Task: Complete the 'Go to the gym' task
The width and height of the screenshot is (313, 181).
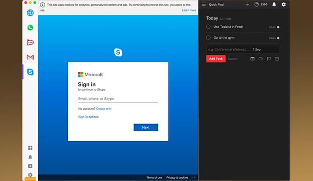Action: [x=208, y=38]
